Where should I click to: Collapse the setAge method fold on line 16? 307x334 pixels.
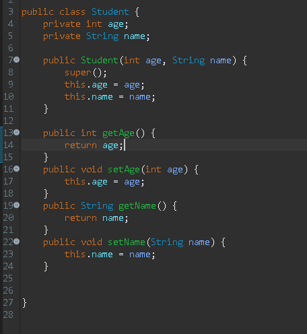click(17, 169)
